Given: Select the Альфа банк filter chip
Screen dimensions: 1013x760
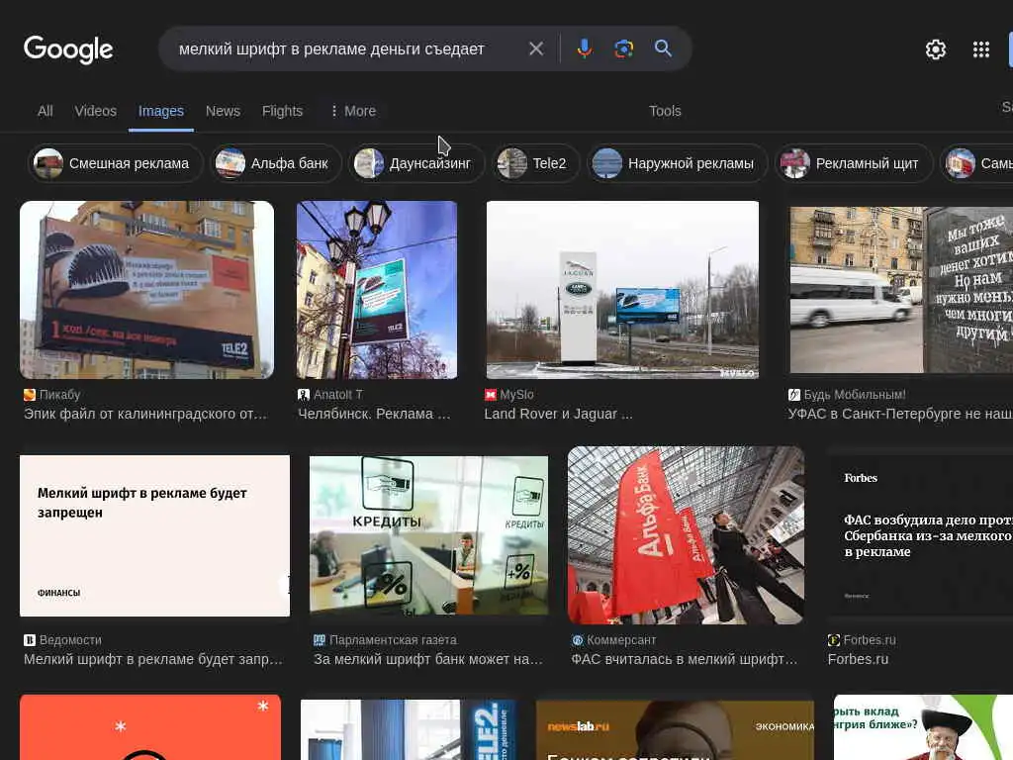Looking at the screenshot, I should click(x=276, y=163).
